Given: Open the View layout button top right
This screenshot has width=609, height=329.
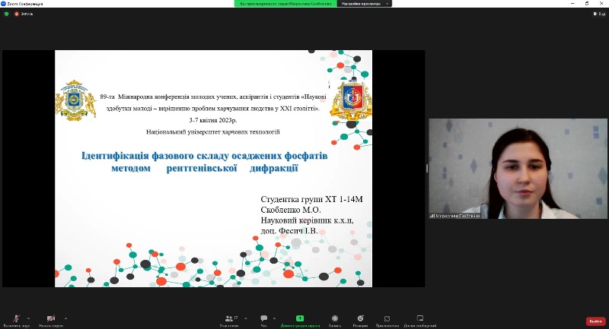Looking at the screenshot, I should coord(599,14).
